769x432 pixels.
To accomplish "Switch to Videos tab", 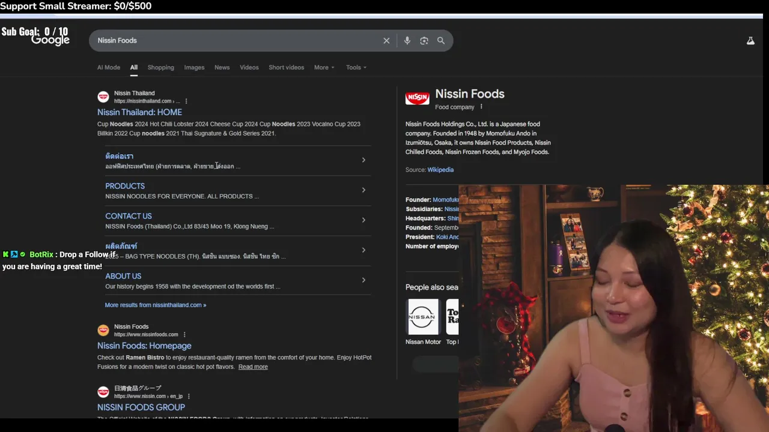I will pyautogui.click(x=249, y=67).
